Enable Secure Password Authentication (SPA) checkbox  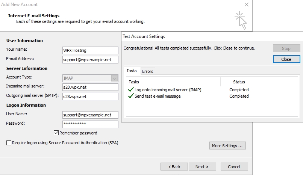(x=9, y=143)
